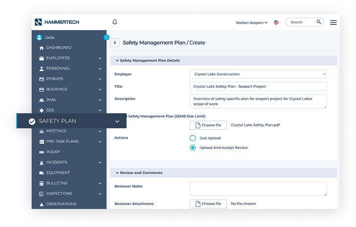Click the 'No file chosen' text
The height and width of the screenshot is (227, 356).
tap(244, 203)
